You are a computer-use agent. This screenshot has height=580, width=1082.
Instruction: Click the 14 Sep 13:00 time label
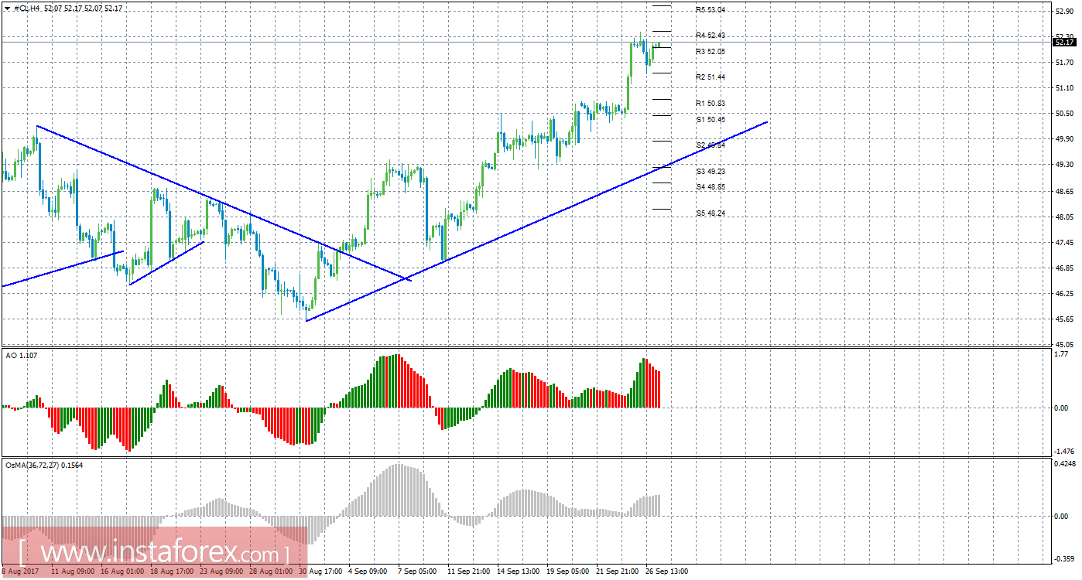[x=519, y=571]
